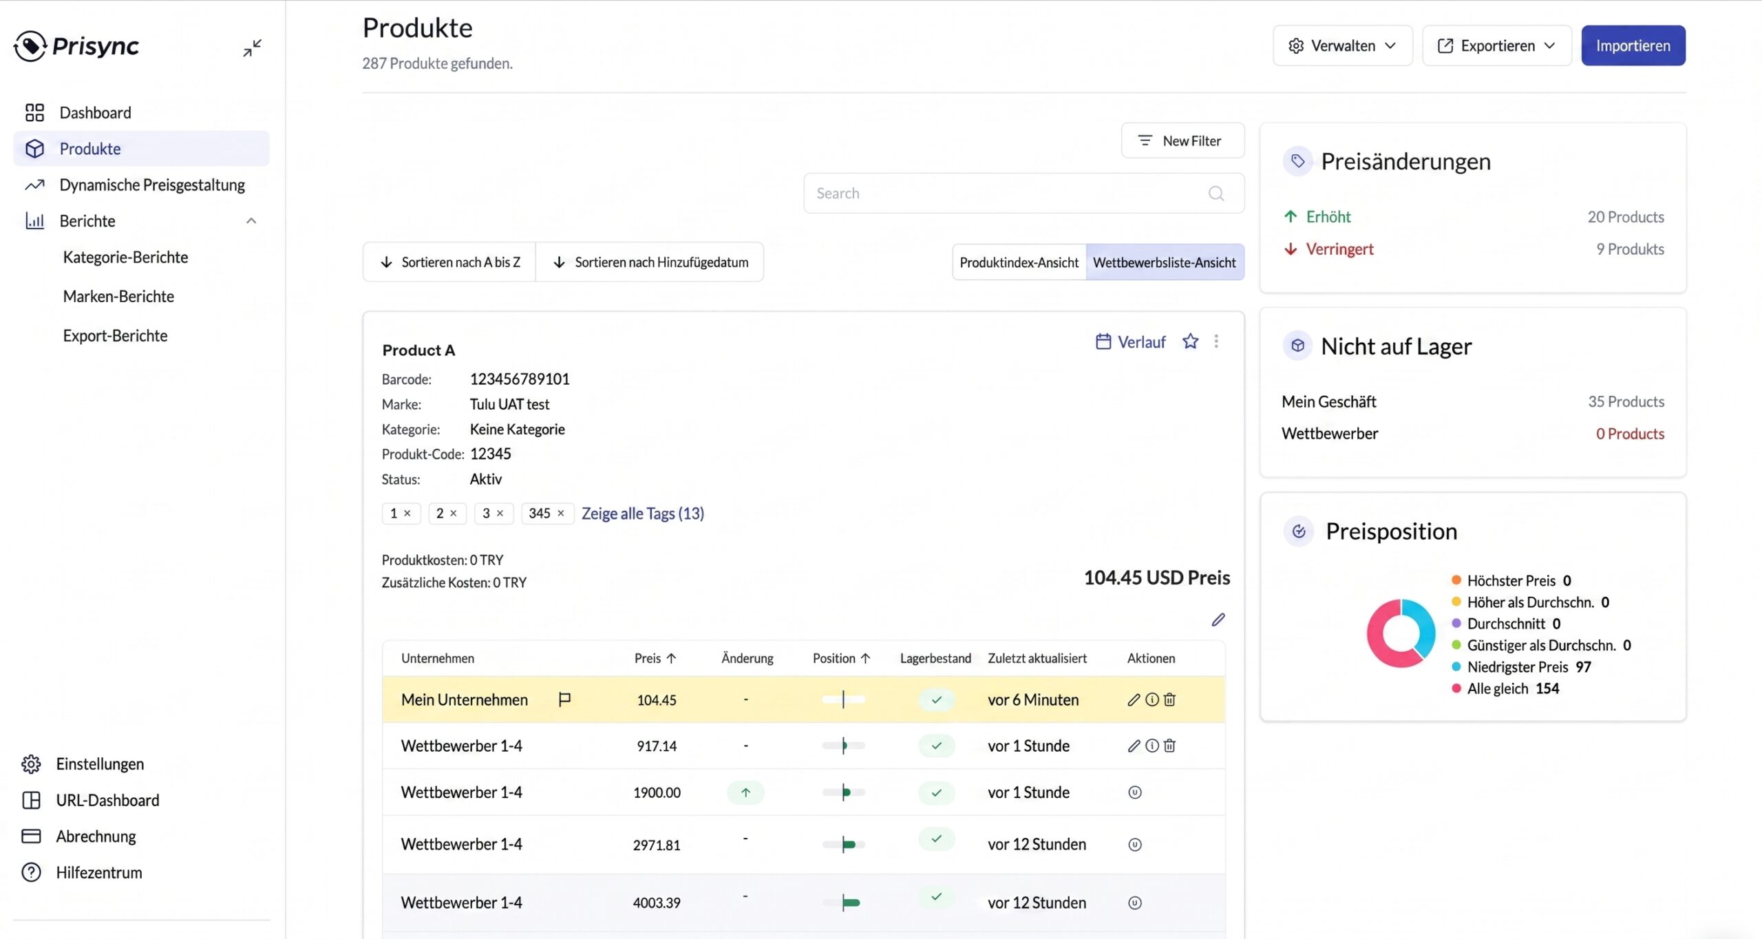Show info for Mein Unternehmen row
This screenshot has width=1762, height=939.
[1151, 699]
